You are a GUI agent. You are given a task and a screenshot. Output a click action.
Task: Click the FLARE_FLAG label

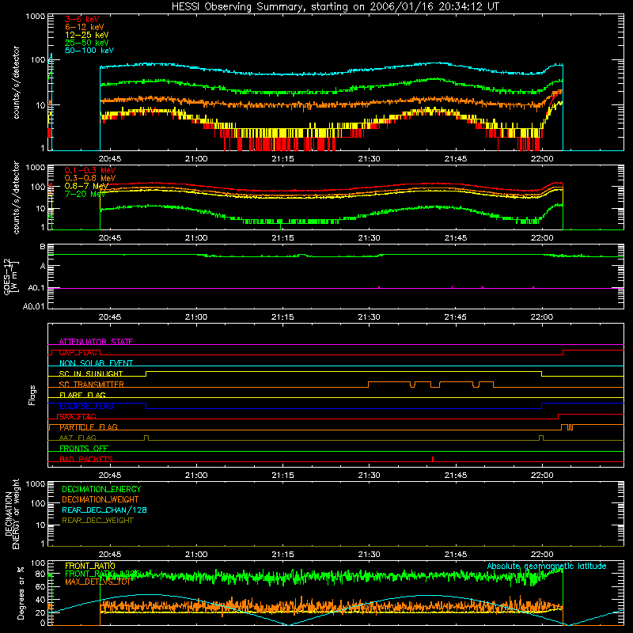pyautogui.click(x=82, y=395)
